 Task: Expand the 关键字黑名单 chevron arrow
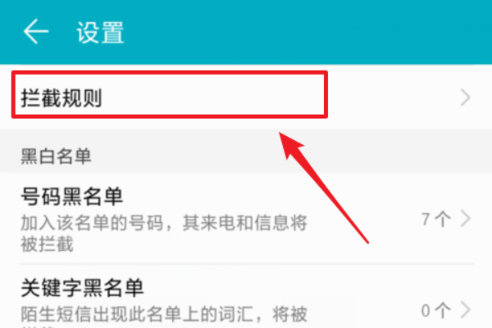[466, 310]
